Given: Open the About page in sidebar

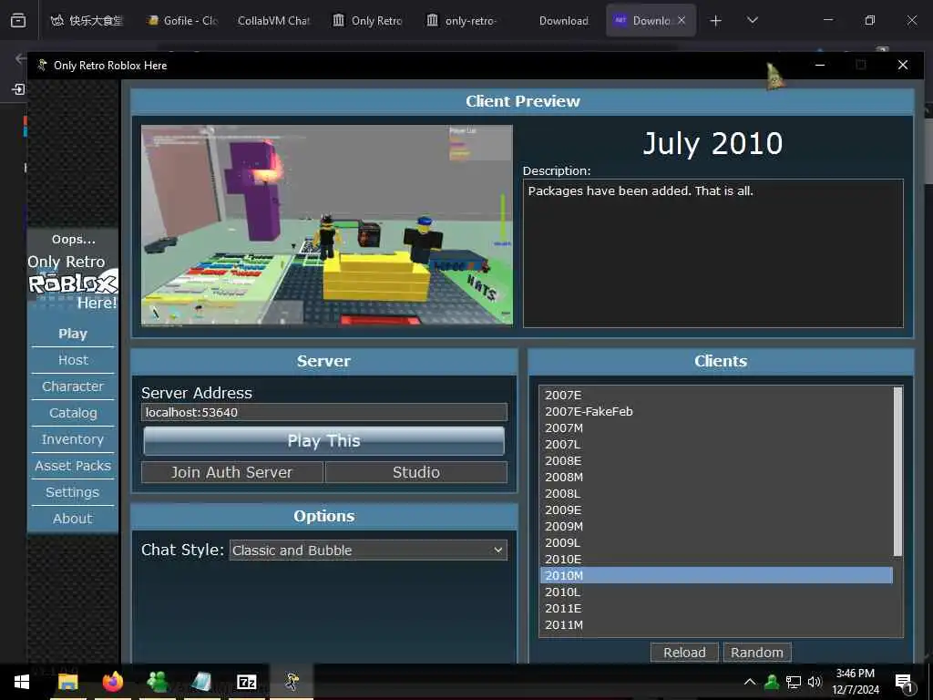Looking at the screenshot, I should (x=73, y=519).
